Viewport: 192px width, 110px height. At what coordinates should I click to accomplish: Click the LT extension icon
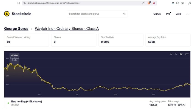coord(173,3)
